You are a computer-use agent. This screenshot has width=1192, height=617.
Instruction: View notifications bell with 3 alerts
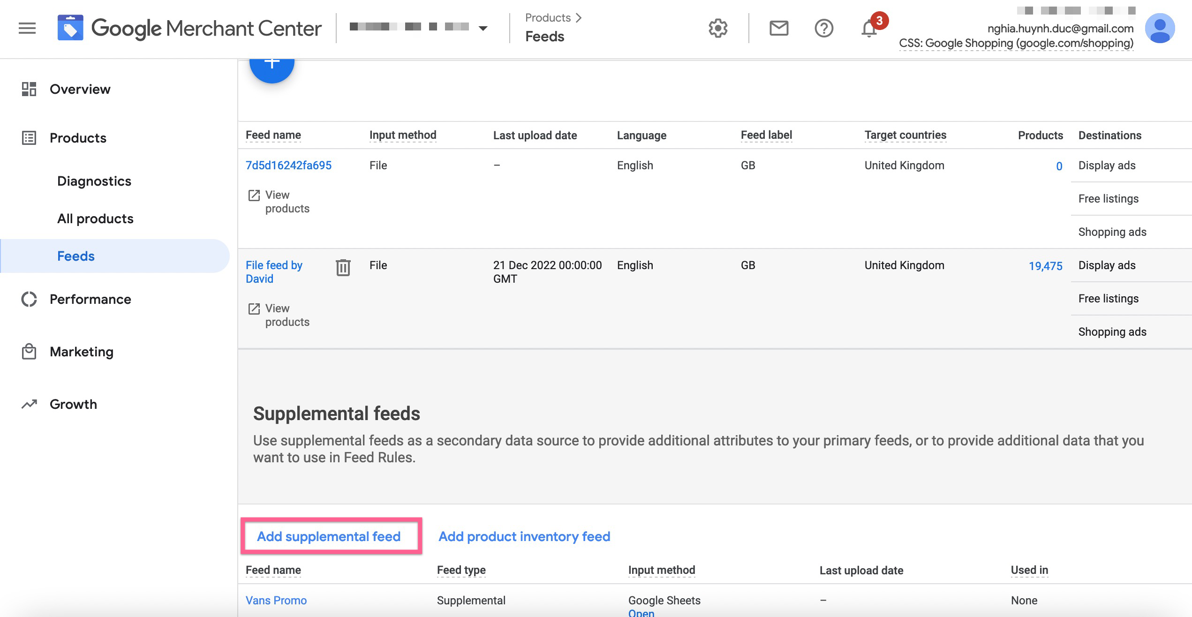coord(870,27)
